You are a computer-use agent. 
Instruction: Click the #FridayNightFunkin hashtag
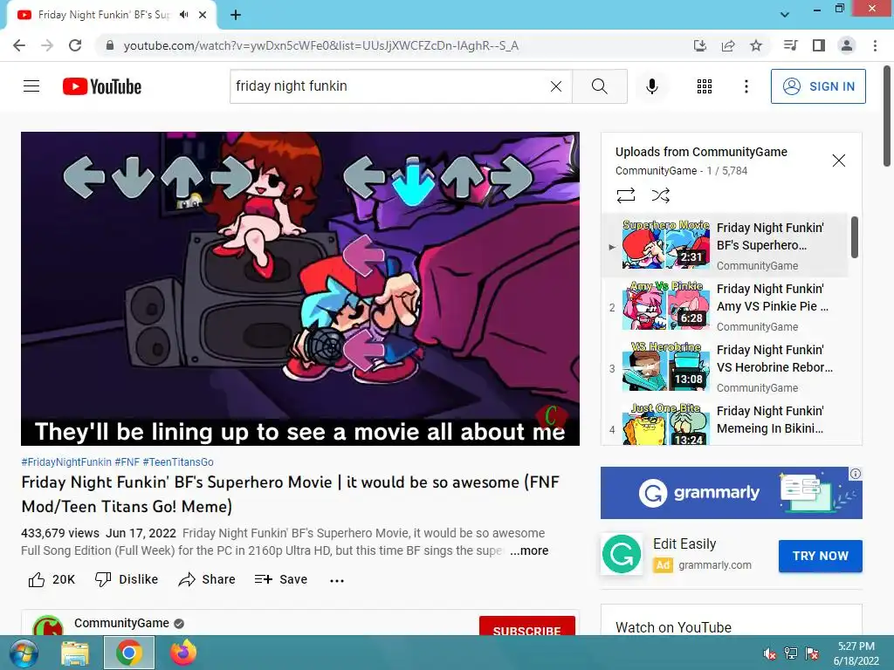66,462
